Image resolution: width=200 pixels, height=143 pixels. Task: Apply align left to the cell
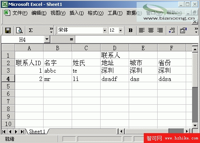point(142,30)
